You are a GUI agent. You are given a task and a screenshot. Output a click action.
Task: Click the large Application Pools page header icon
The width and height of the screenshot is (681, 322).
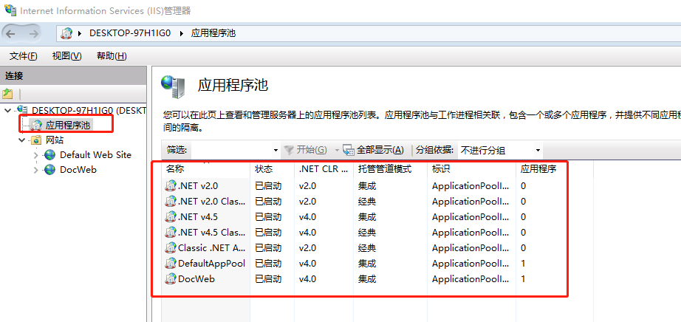pos(174,86)
